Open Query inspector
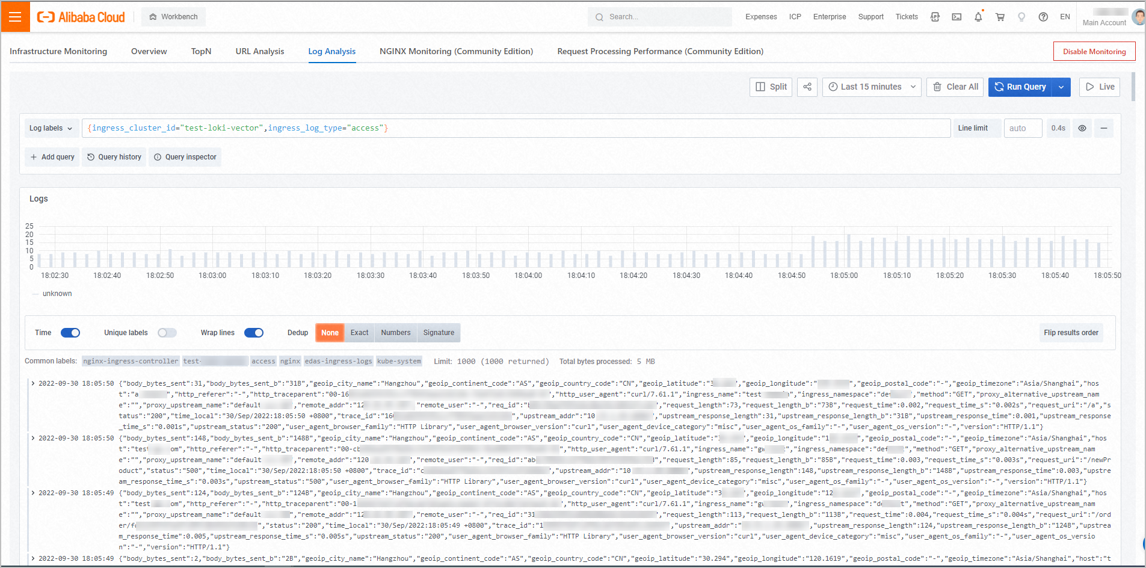Screen dimensions: 1146x568 coord(185,157)
